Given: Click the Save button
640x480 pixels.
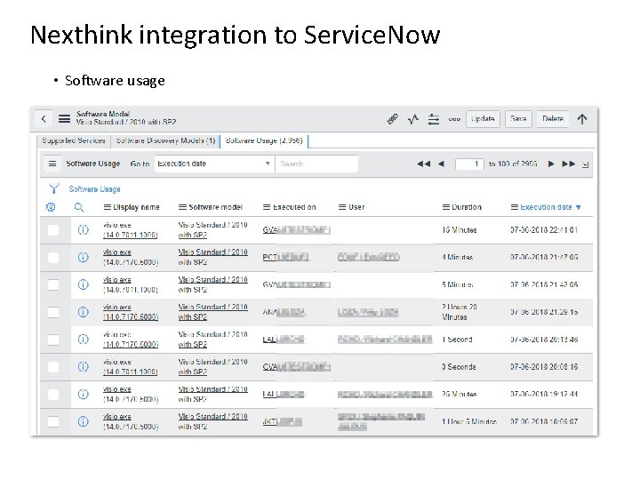Looking at the screenshot, I should (x=518, y=119).
